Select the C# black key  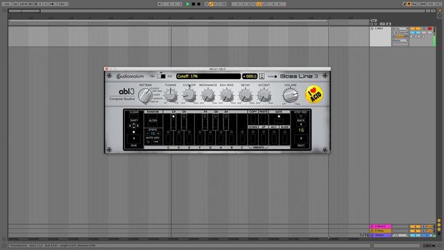[x=173, y=122]
